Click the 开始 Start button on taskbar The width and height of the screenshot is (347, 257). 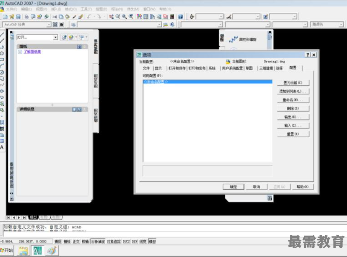click(7, 250)
